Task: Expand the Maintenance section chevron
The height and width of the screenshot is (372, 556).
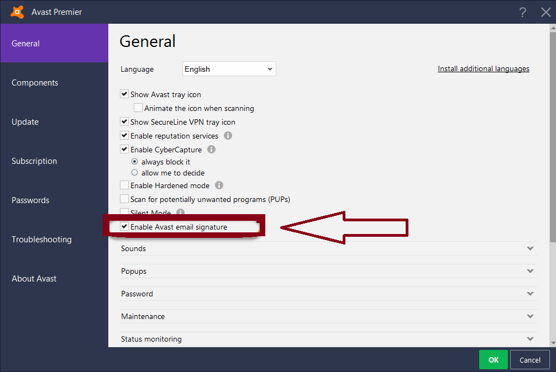Action: (x=530, y=316)
